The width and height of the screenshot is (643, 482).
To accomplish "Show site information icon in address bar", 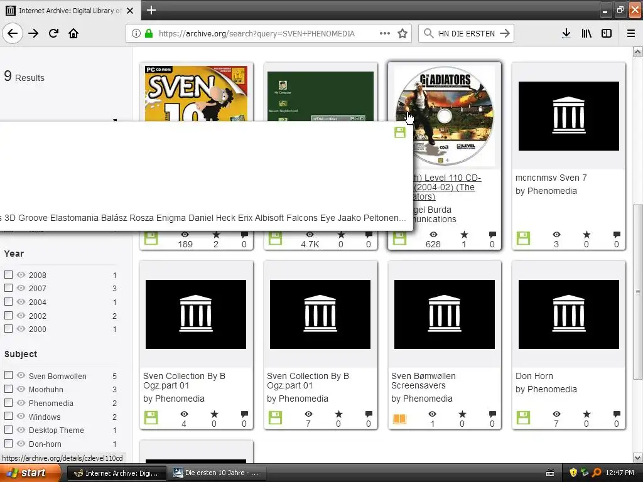I will point(136,33).
